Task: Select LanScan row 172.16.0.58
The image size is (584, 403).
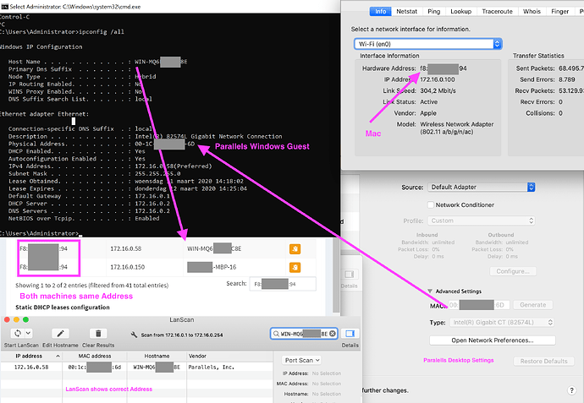Action: coord(136,368)
